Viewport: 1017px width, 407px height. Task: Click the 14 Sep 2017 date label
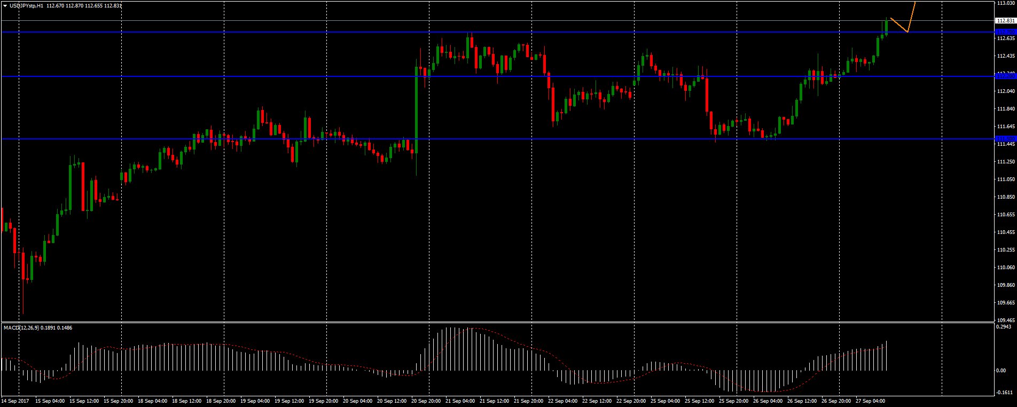(x=15, y=401)
